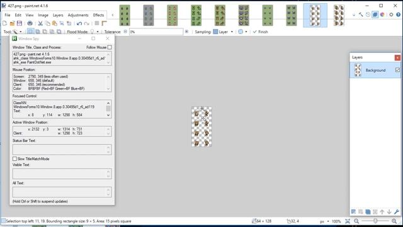
Task: Open the Adjustments menu
Action: coord(78,15)
